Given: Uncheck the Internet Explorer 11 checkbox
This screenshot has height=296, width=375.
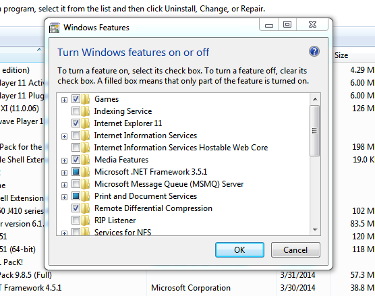Looking at the screenshot, I should tap(76, 123).
